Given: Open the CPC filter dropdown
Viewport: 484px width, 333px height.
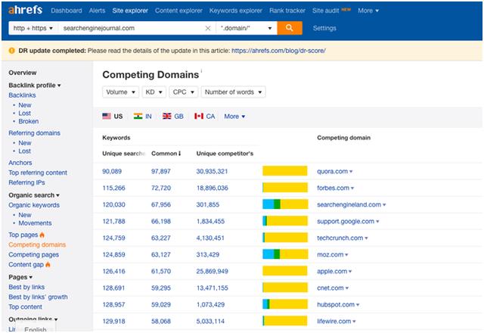Looking at the screenshot, I should click(183, 92).
